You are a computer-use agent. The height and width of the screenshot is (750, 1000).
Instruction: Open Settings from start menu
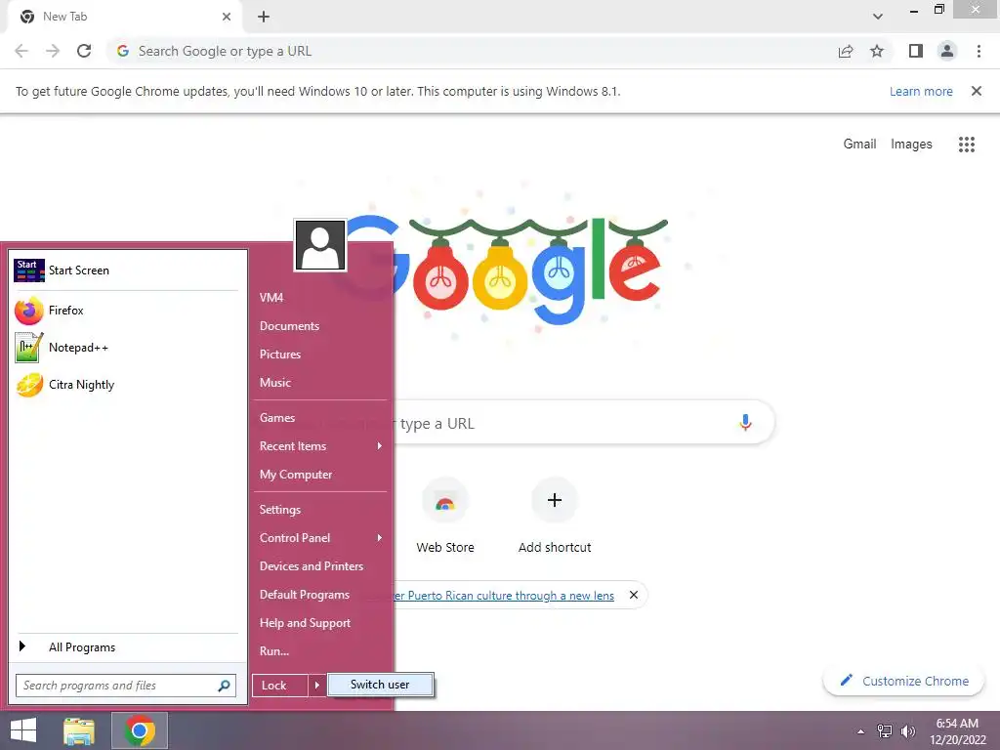320,510
